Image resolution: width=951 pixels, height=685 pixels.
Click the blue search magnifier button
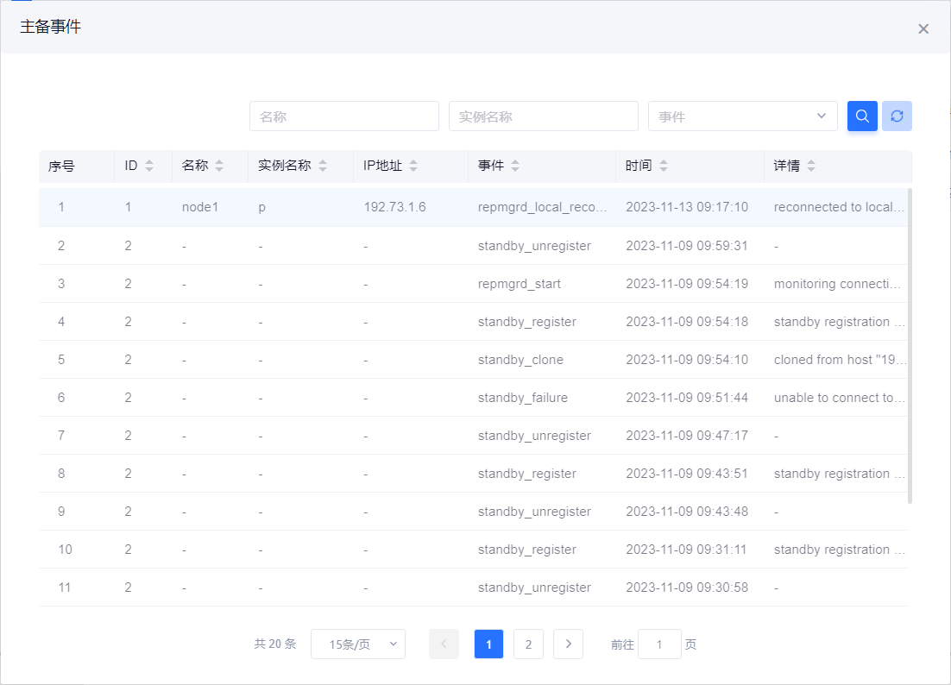click(x=862, y=116)
